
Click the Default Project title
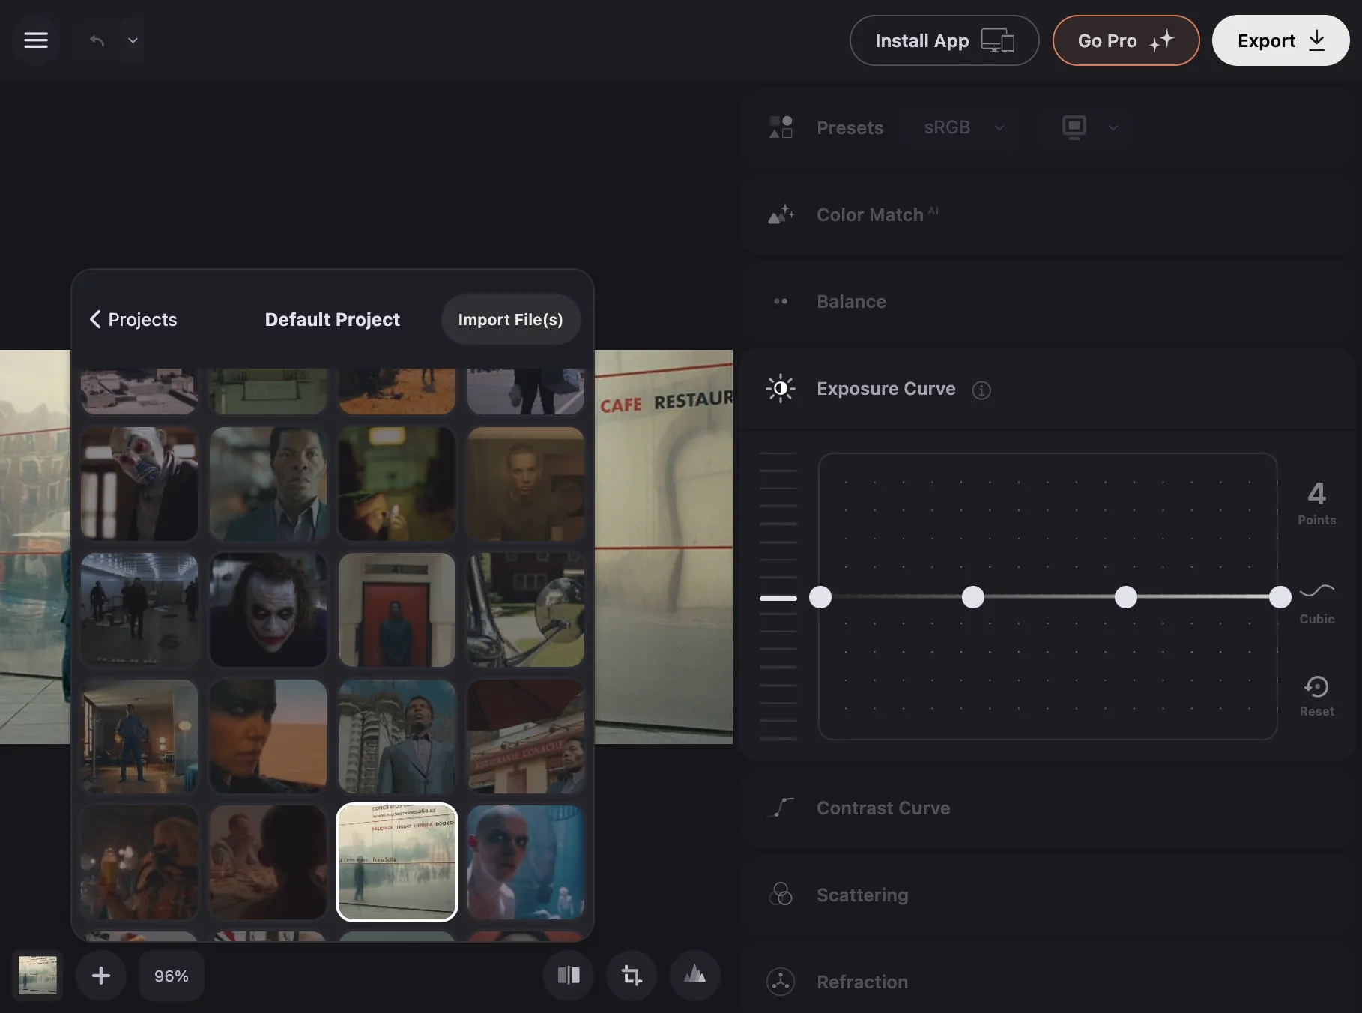333,319
